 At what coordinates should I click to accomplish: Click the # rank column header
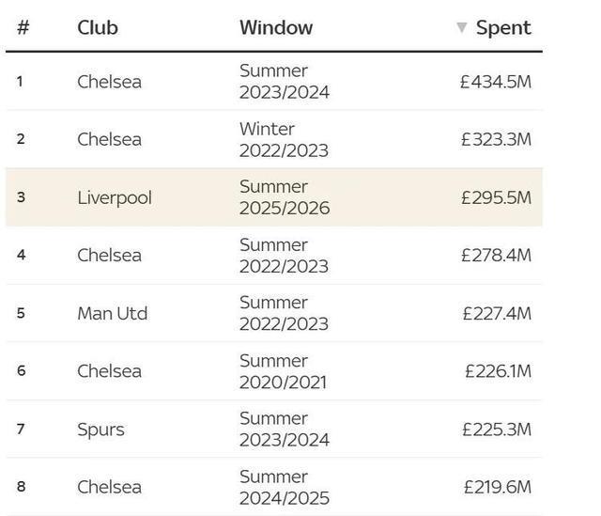(23, 27)
